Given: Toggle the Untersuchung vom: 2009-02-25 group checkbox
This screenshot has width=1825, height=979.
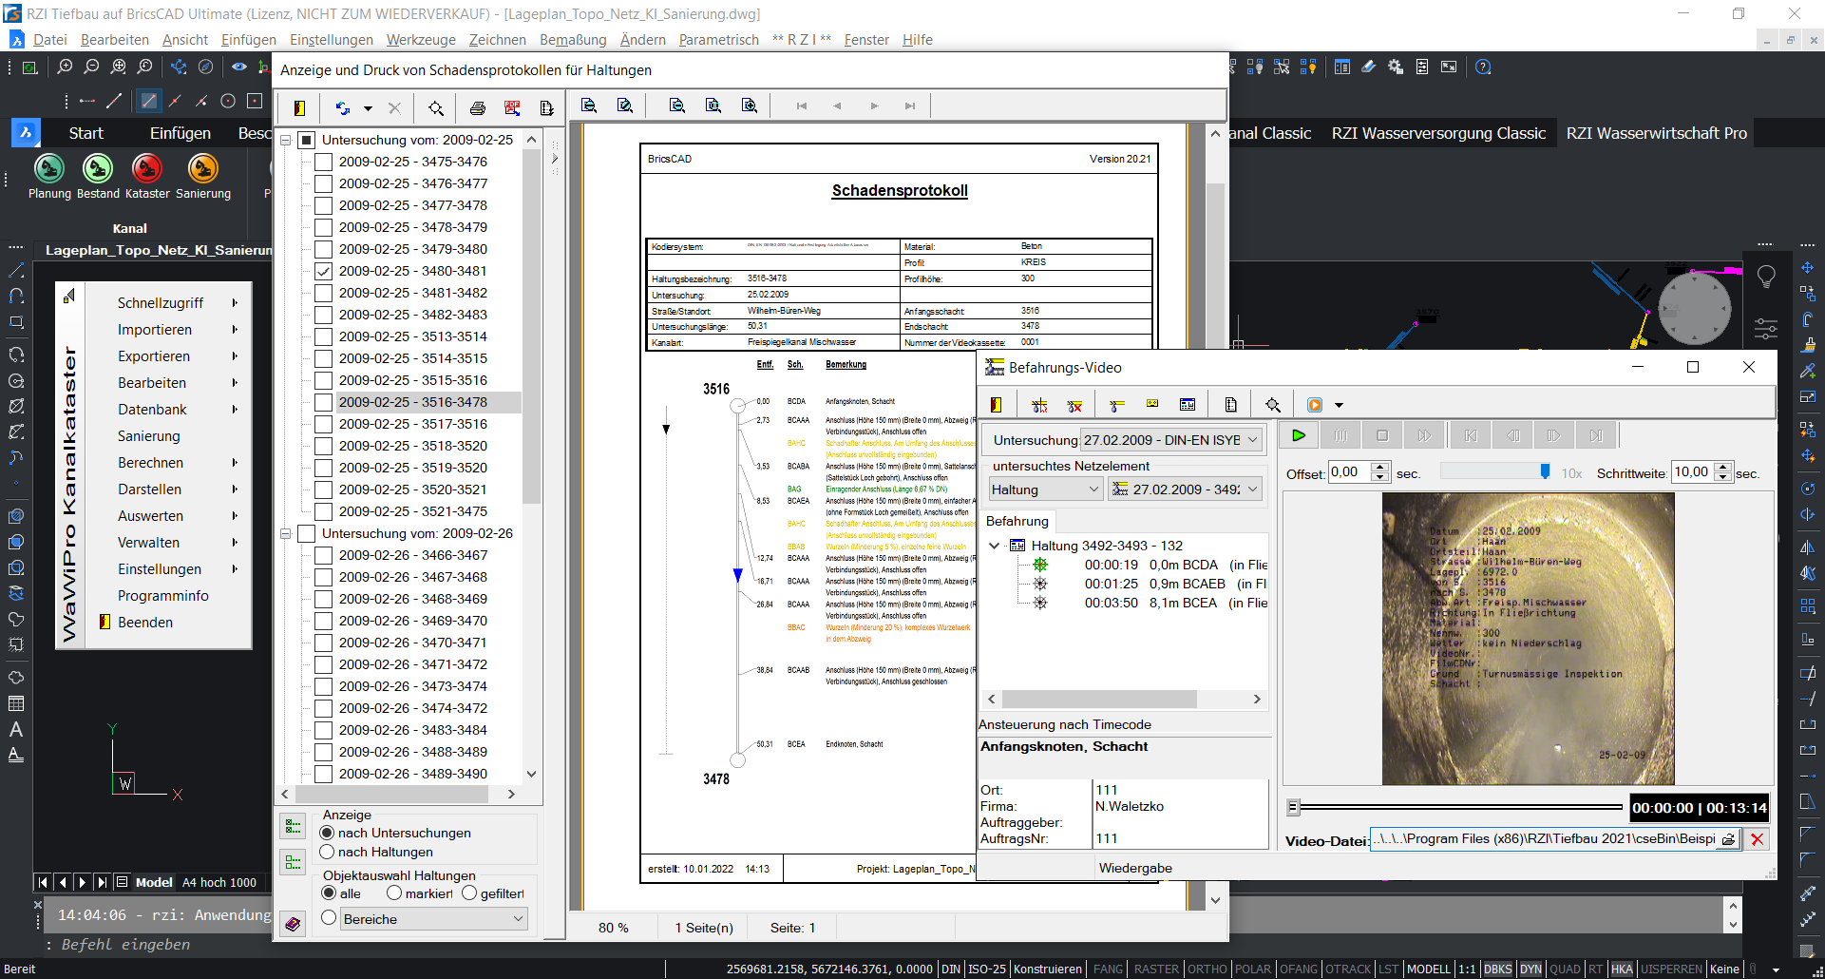Looking at the screenshot, I should (306, 140).
